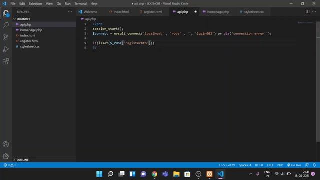320x180 pixels.
Task: Open Windows Start menu
Action: 99,174
